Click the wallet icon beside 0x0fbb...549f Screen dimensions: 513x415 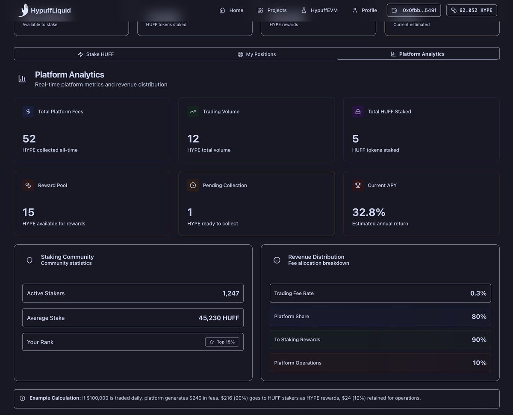coord(394,10)
